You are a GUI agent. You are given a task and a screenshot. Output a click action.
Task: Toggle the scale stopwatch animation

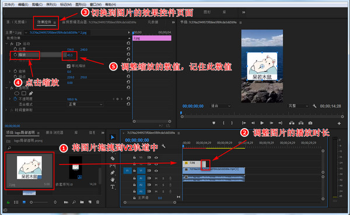[x=15, y=55]
